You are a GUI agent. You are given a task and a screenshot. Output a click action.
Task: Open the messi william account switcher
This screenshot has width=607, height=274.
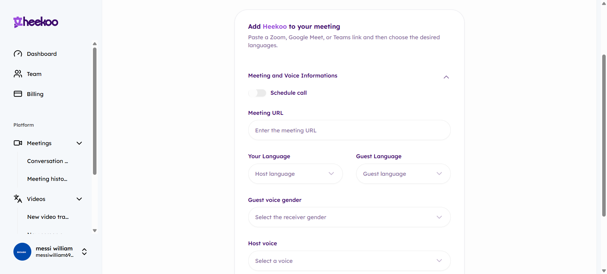click(84, 252)
